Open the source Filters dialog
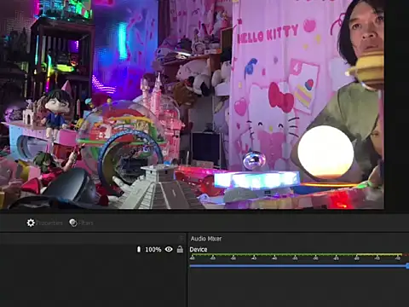Screen dimensions: 409x307 tap(82, 223)
